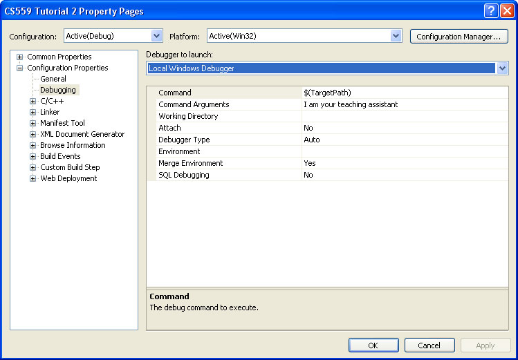Open the Platform dropdown arrow

pos(396,36)
